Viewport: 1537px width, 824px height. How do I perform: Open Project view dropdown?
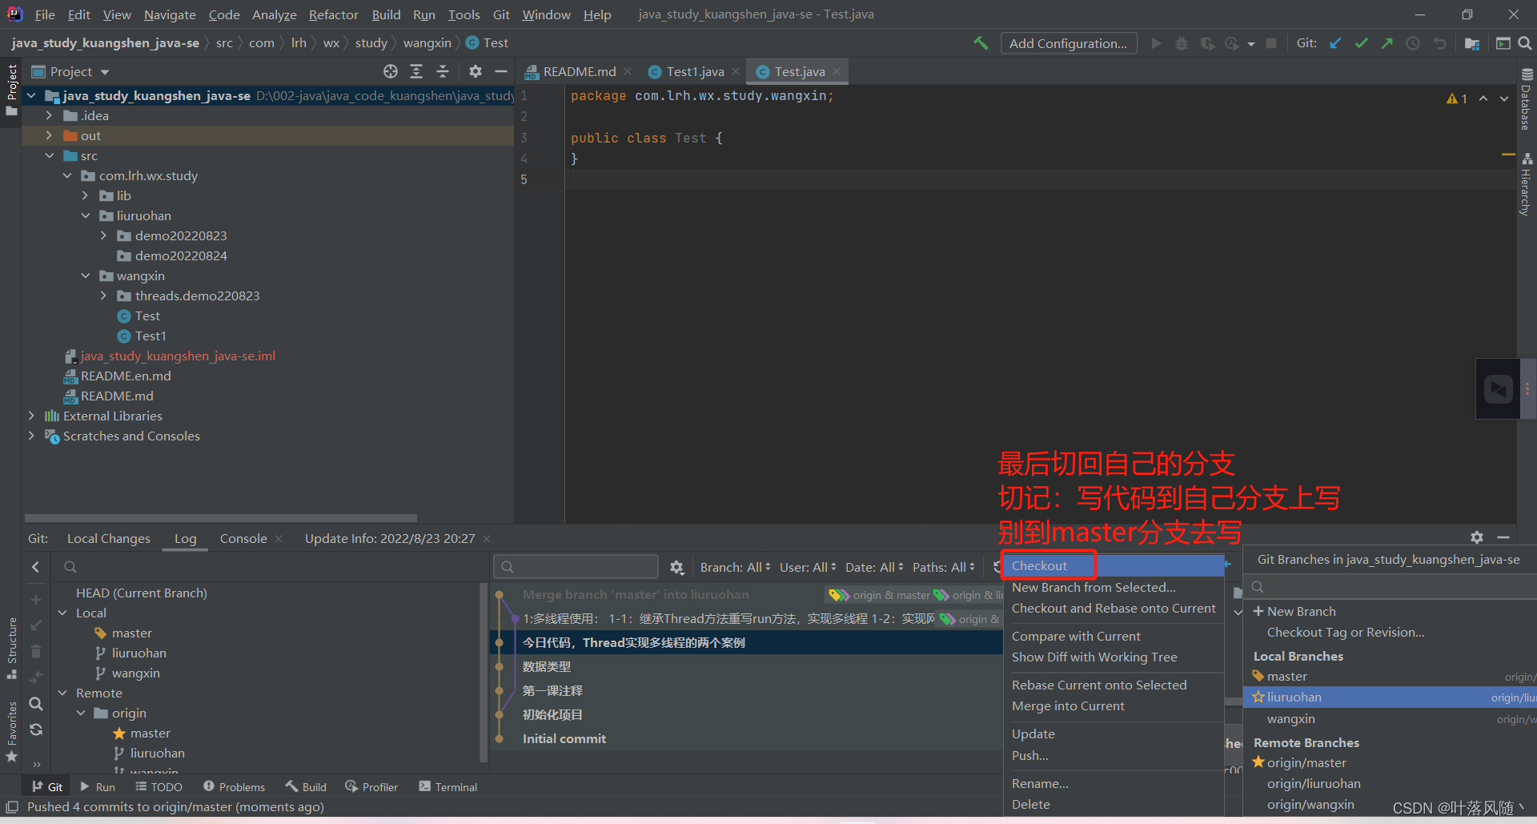pos(70,71)
